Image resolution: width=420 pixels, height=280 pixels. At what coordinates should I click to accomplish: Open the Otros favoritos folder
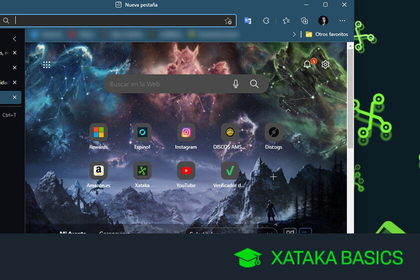pyautogui.click(x=327, y=34)
